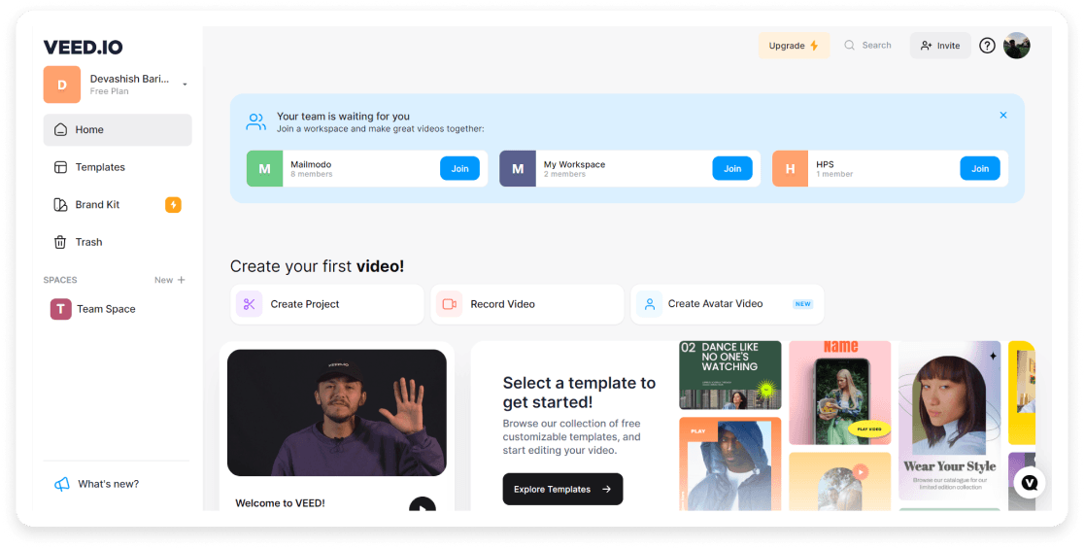Select the orange PLAY hooded man template
The width and height of the screenshot is (1084, 549).
(730, 463)
